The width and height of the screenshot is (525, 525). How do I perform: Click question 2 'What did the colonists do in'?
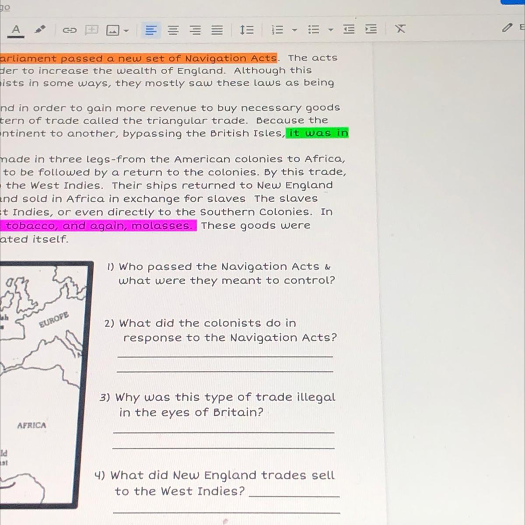pos(200,323)
